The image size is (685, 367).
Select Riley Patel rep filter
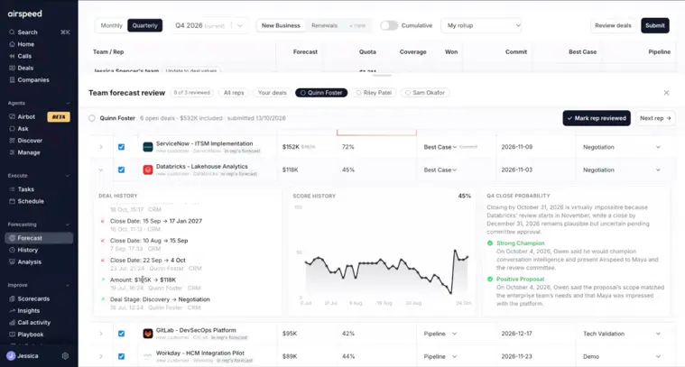374,93
